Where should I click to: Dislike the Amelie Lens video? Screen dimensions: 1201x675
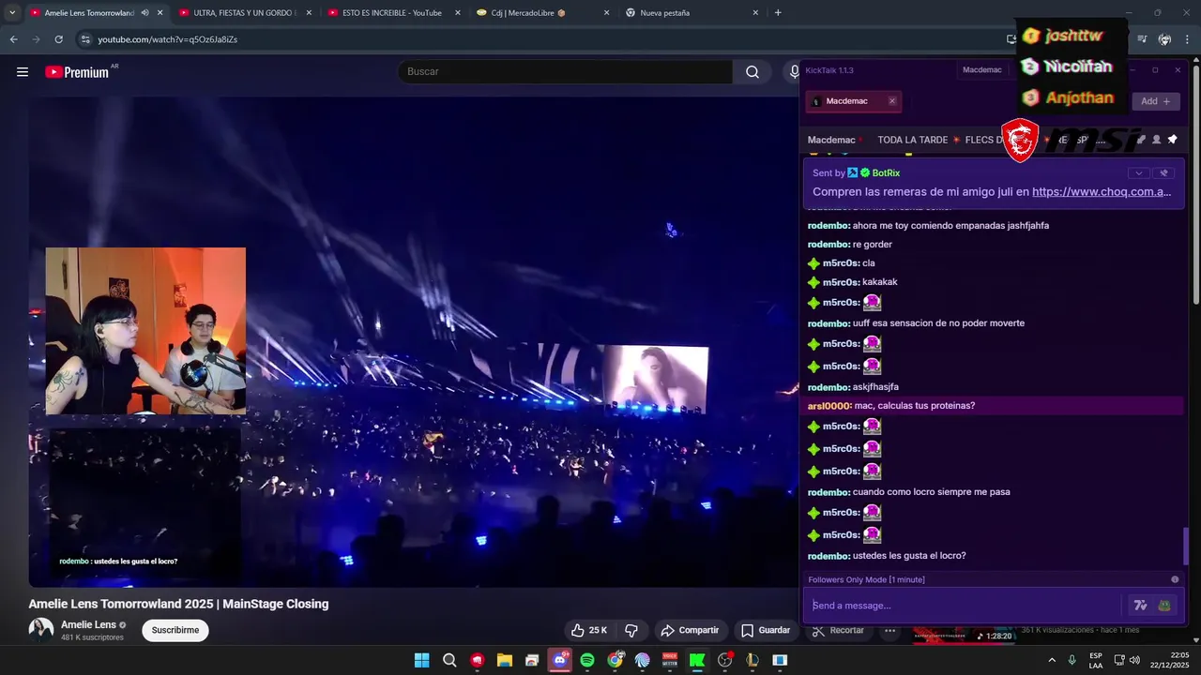coord(631,630)
